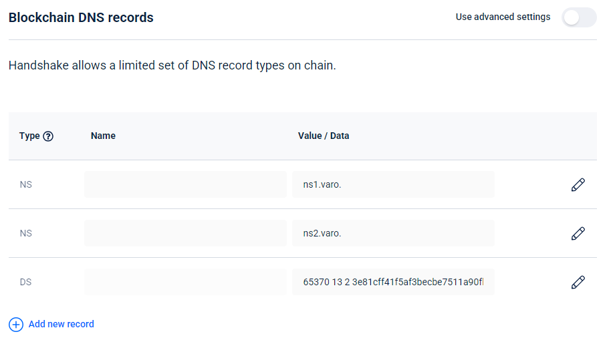
Task: Click the Name field of first NS record
Action: tap(185, 184)
